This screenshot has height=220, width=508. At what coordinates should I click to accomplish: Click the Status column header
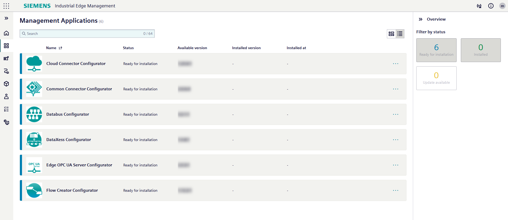pyautogui.click(x=128, y=48)
